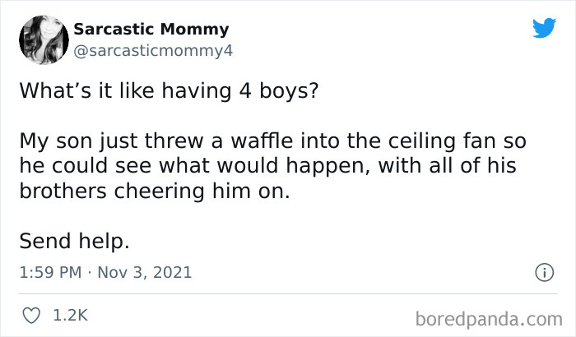This screenshot has height=337, width=576.
Task: Open the @sarcasticmommy4 handle link
Action: pos(154,50)
